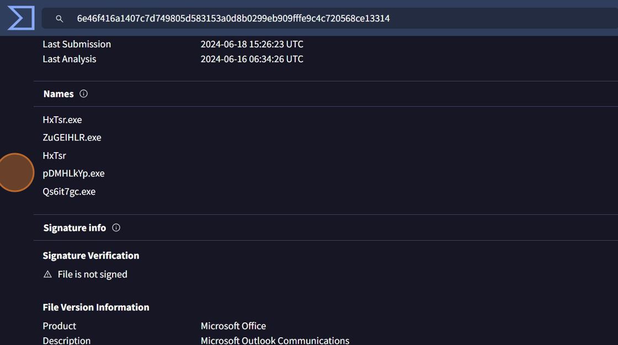Click the Last Submission timestamp value
This screenshot has width=618, height=345.
(x=252, y=44)
